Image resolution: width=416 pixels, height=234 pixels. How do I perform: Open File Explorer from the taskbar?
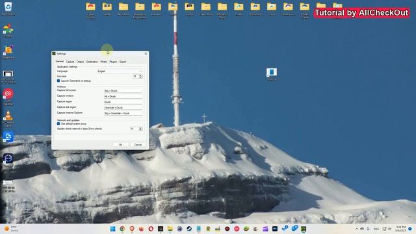pyautogui.click(x=170, y=229)
